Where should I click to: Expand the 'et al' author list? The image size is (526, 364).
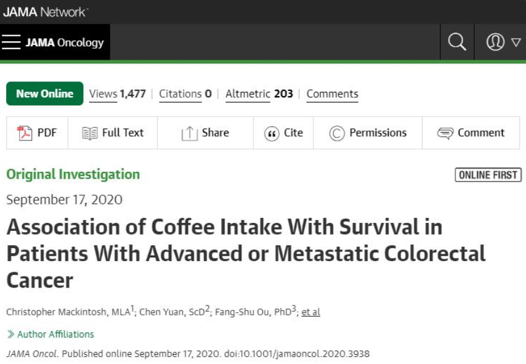pos(310,312)
